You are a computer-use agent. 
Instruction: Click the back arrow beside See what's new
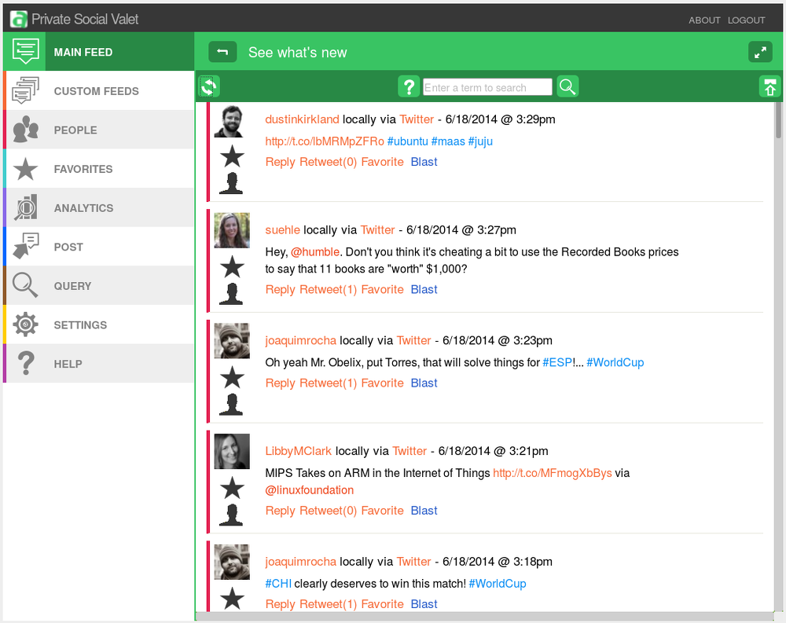point(222,52)
